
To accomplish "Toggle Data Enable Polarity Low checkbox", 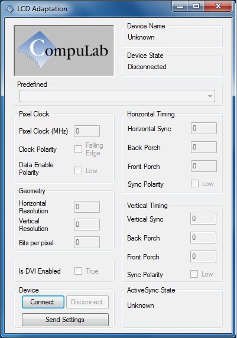I will pyautogui.click(x=78, y=171).
